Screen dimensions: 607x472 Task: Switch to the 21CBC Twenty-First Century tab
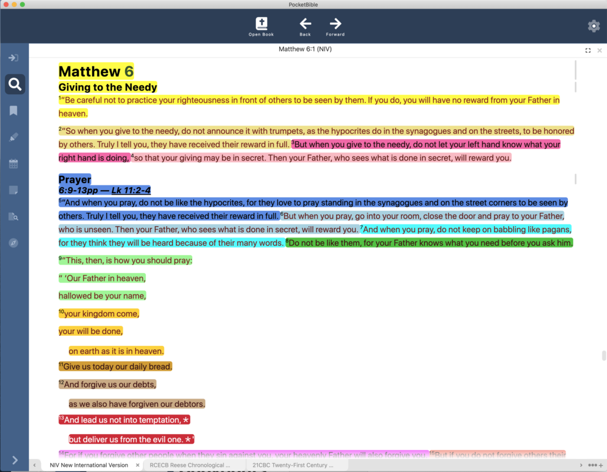[293, 465]
